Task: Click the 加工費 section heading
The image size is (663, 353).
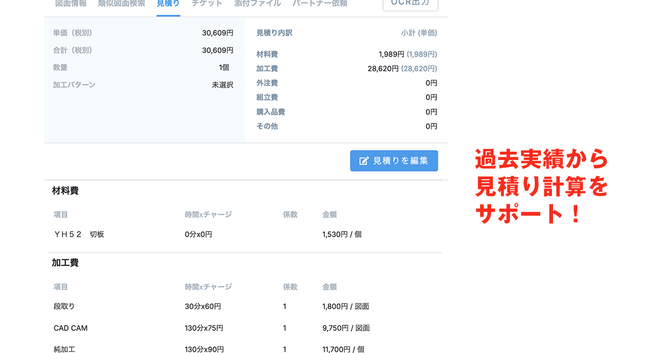Action: 65,263
